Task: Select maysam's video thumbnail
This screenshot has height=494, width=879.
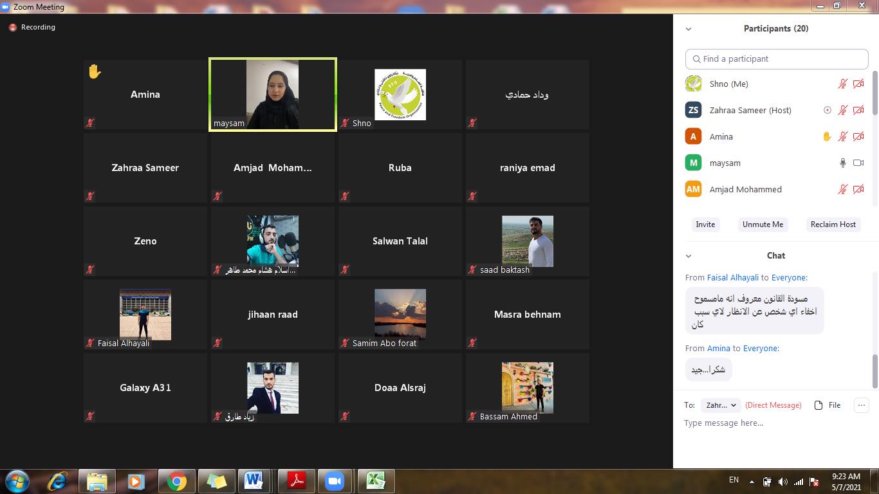Action: coord(273,95)
